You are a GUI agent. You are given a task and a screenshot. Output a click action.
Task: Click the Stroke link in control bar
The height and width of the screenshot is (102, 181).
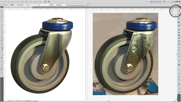[x=20, y=5]
